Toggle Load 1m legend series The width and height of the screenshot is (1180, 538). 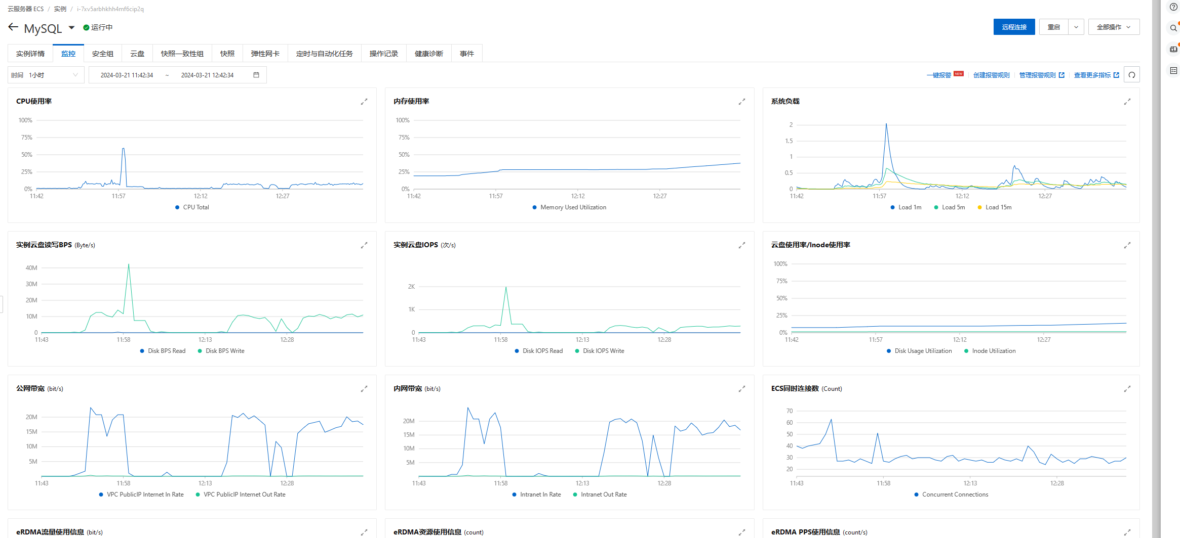906,207
